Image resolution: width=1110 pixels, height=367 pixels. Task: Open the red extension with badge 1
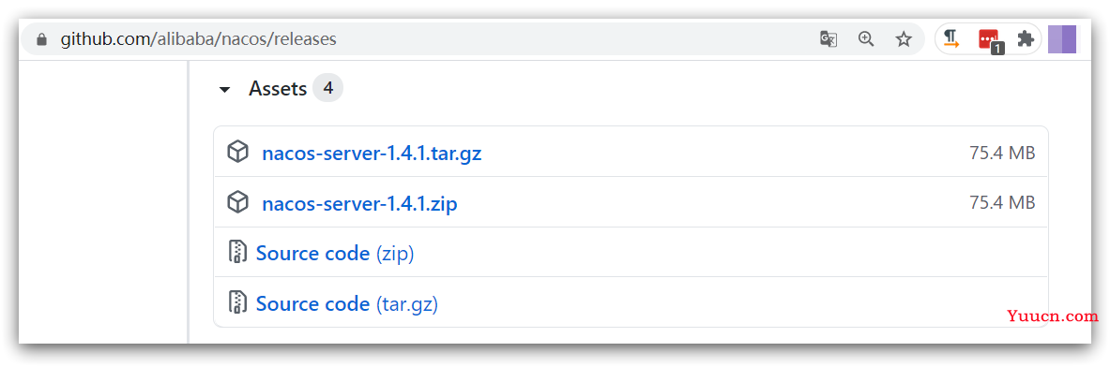[990, 40]
